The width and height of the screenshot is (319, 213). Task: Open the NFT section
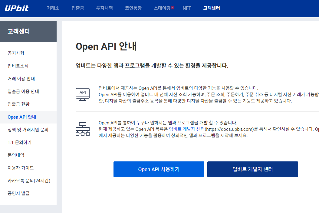tap(187, 8)
